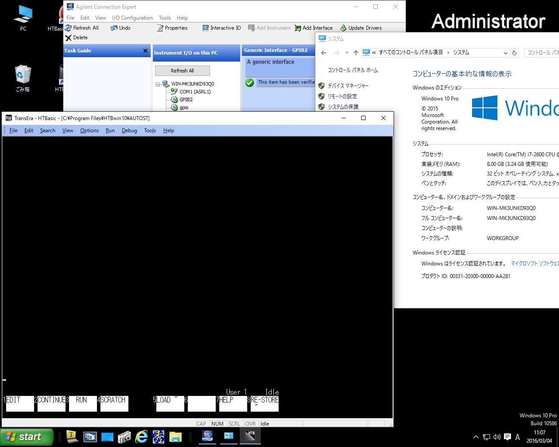
Task: Select GPIB2 in instrument tree
Action: pyautogui.click(x=186, y=100)
